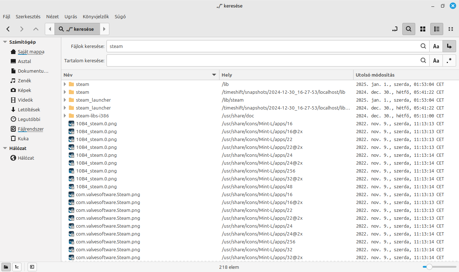This screenshot has height=272, width=459.
Task: Switch to list view
Action: point(437,29)
